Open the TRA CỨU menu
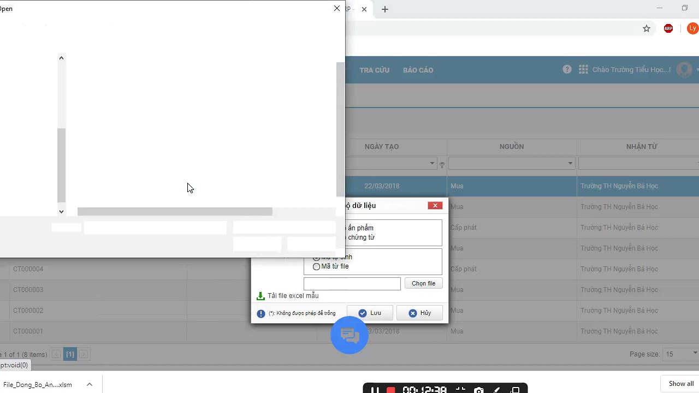Image resolution: width=699 pixels, height=393 pixels. tap(375, 70)
